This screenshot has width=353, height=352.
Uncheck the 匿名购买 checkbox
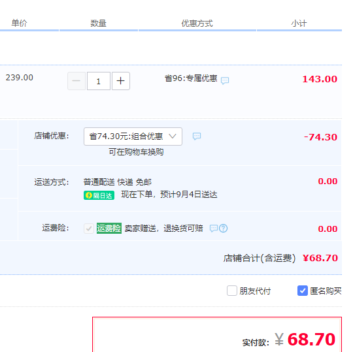pos(303,291)
